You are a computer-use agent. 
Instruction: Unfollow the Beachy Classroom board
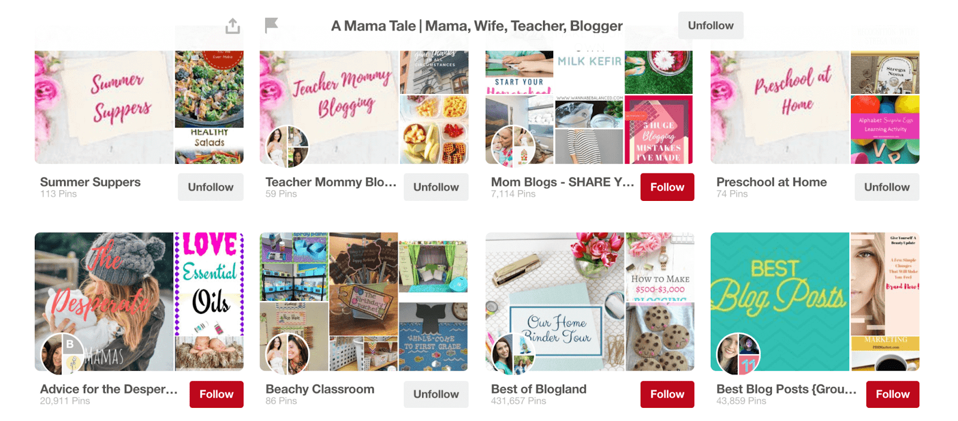[436, 394]
